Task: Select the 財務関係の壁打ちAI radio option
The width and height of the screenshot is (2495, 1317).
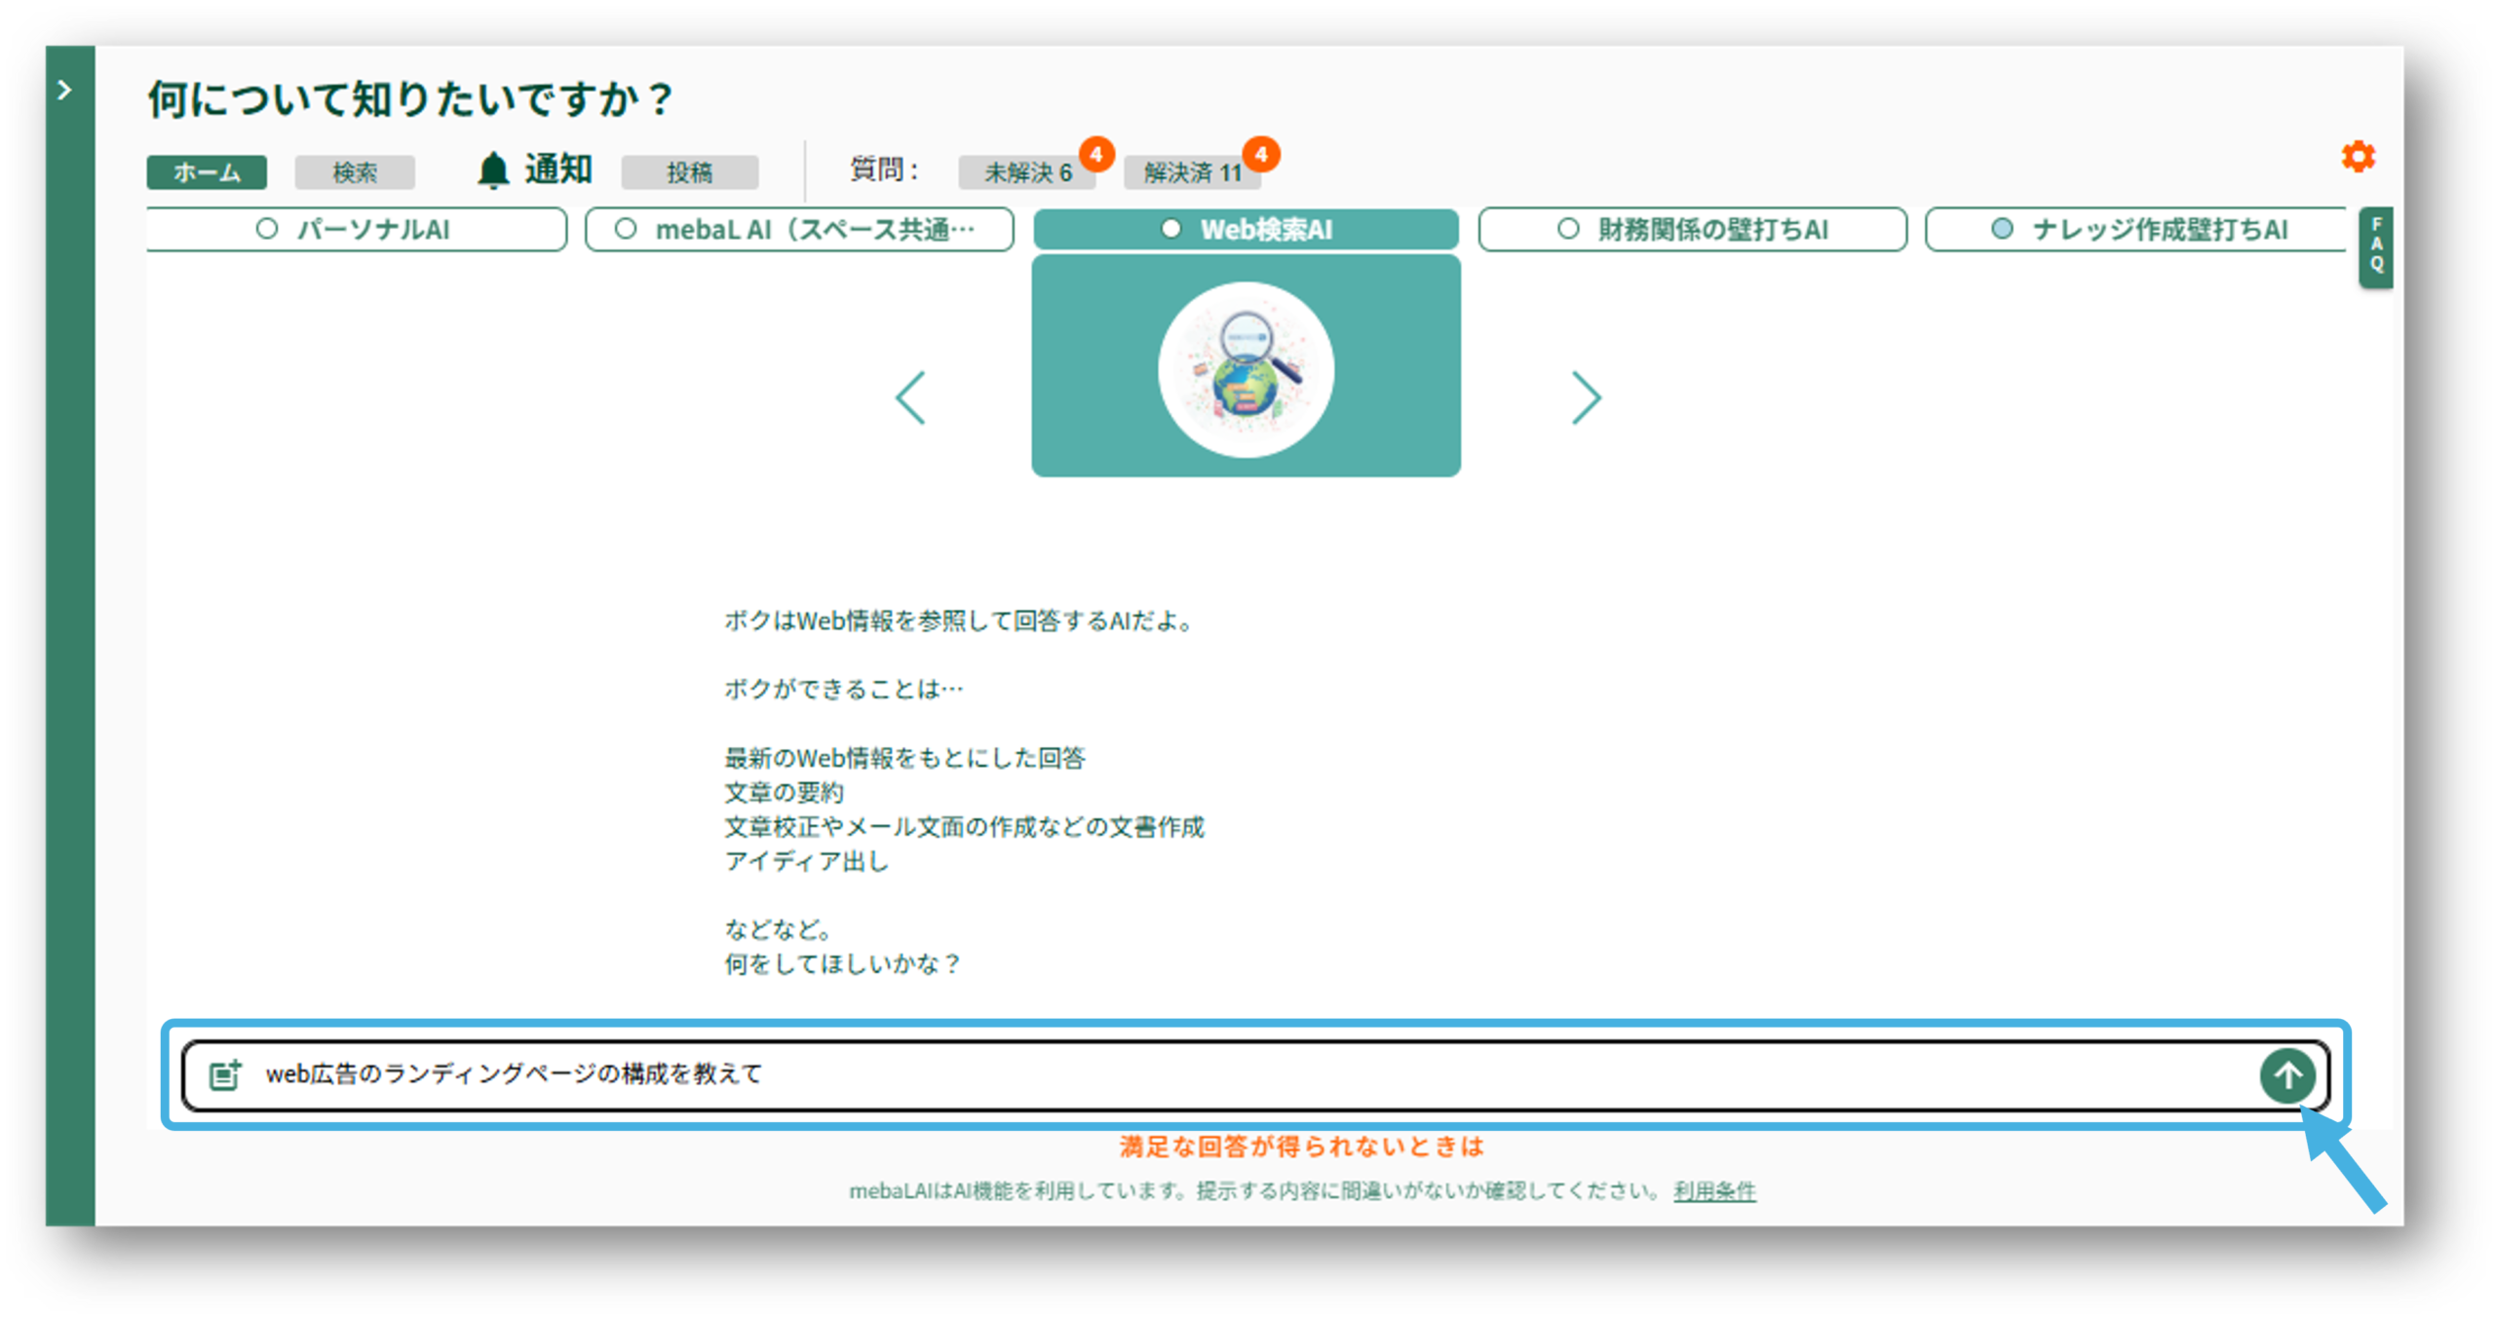Action: point(1568,229)
